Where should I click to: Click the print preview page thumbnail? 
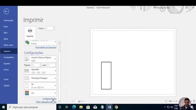click(133, 62)
